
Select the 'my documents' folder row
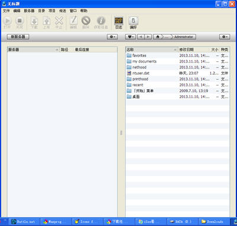[x=177, y=61]
